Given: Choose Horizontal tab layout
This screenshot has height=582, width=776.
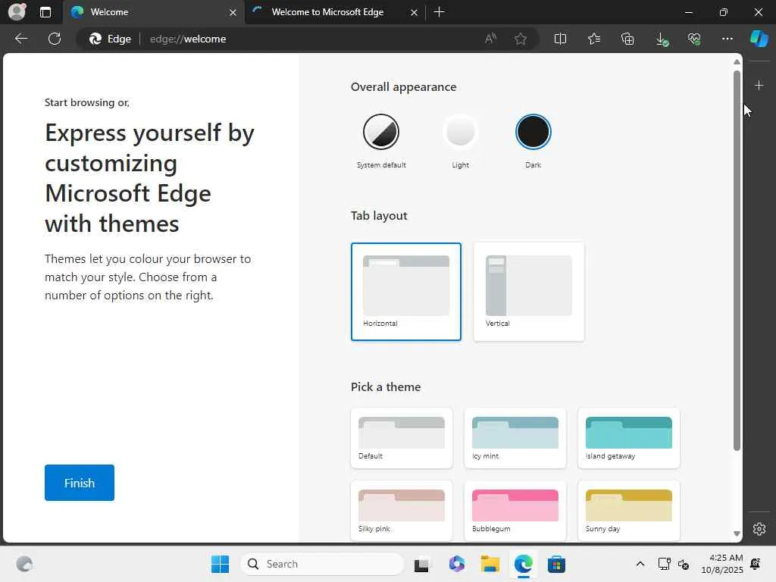Looking at the screenshot, I should [x=406, y=292].
